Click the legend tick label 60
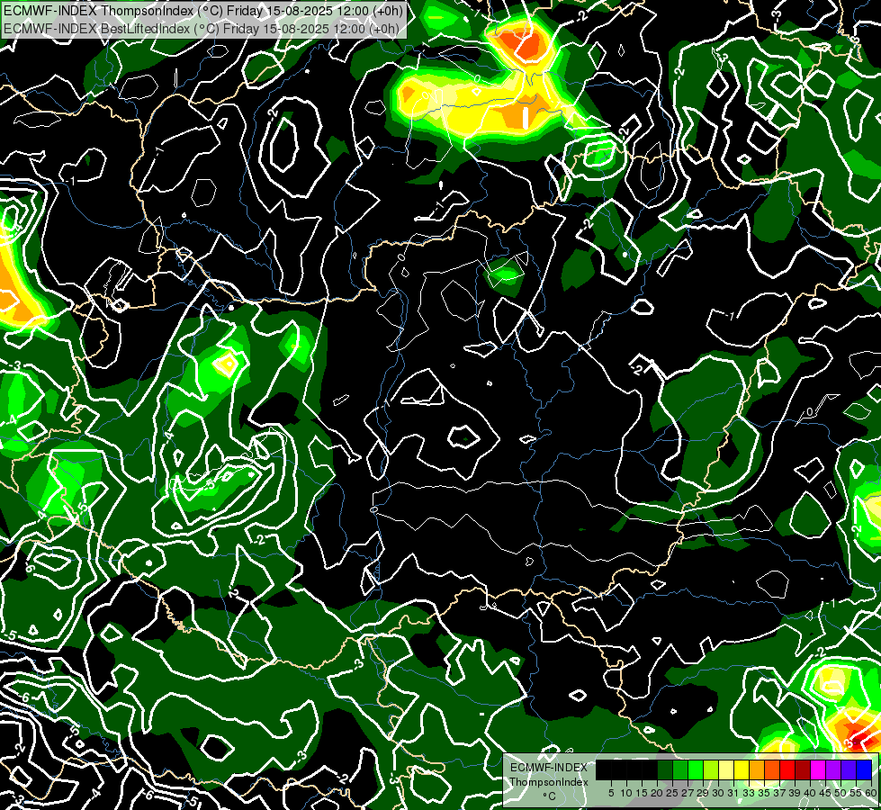The width and height of the screenshot is (881, 810). click(870, 793)
